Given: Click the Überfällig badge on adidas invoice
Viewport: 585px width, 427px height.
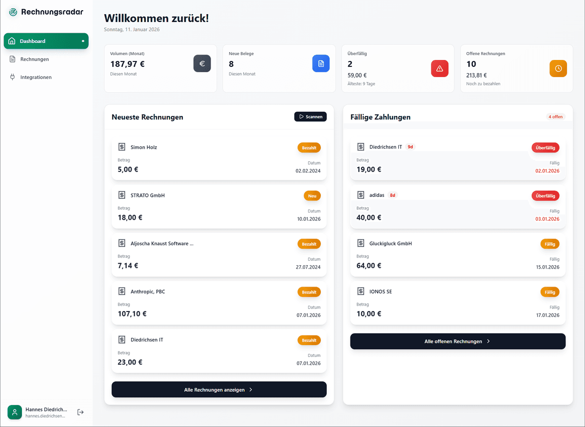Looking at the screenshot, I should tap(545, 196).
